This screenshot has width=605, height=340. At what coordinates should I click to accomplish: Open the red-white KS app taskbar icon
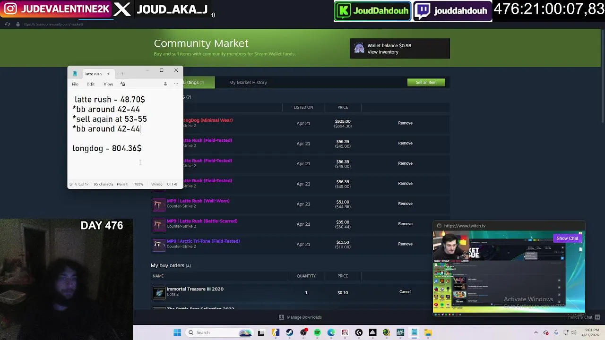(345, 332)
